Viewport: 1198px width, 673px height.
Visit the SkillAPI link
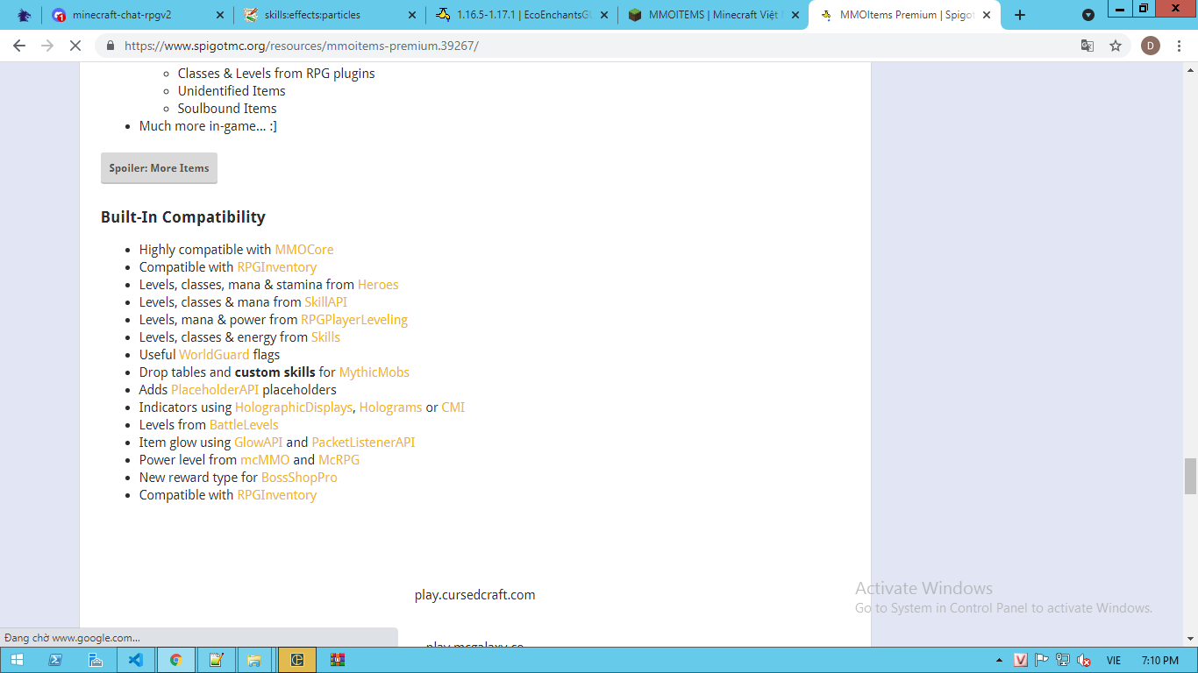point(326,302)
